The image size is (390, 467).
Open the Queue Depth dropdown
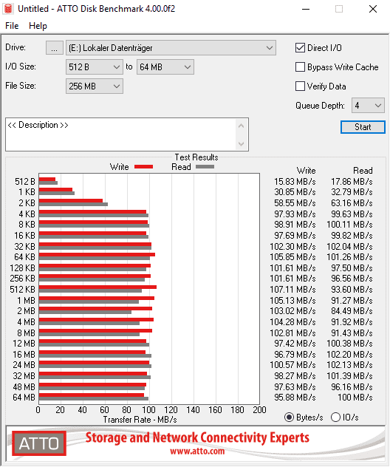coord(368,106)
